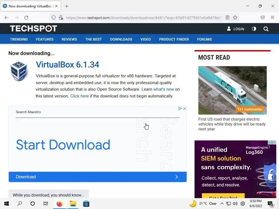Click the VirtualBox cube logo image
Image resolution: width=279 pixels, height=209 pixels.
[19, 71]
